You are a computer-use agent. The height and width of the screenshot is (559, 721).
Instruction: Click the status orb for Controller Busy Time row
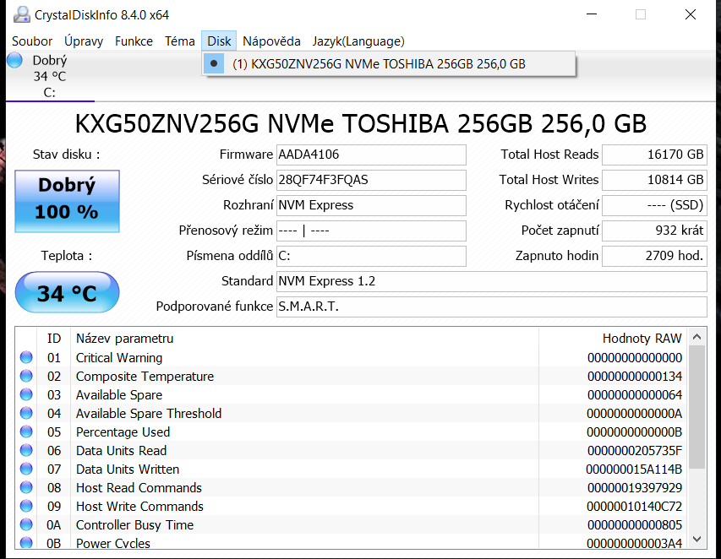(26, 524)
